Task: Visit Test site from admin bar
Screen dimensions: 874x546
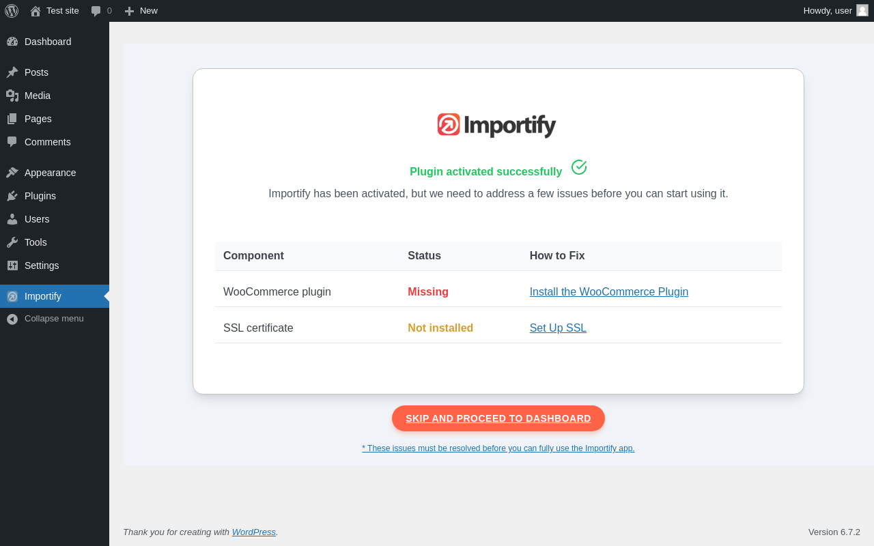Action: [63, 11]
